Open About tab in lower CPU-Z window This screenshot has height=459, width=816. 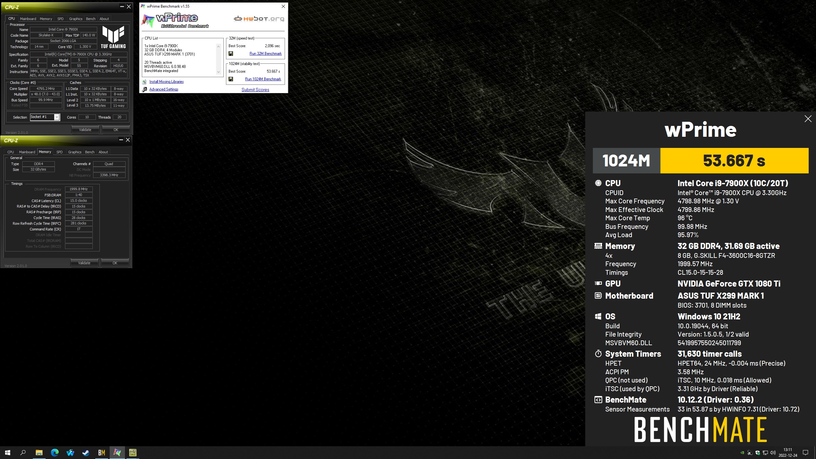tap(103, 152)
